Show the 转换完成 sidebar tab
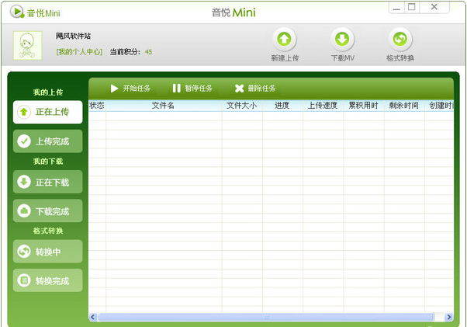This screenshot has width=467, height=327. (x=47, y=280)
